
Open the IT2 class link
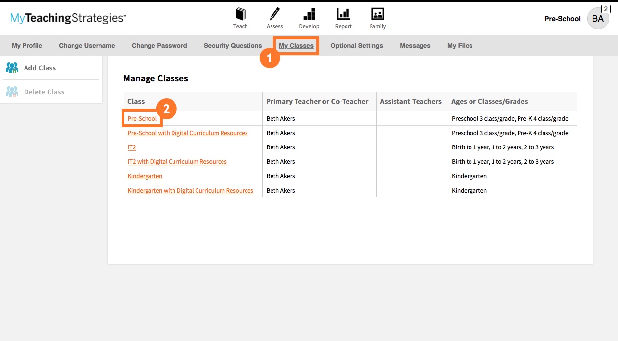click(131, 147)
